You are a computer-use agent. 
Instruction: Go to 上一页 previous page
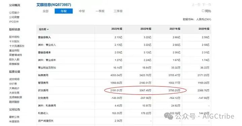[196, 5]
